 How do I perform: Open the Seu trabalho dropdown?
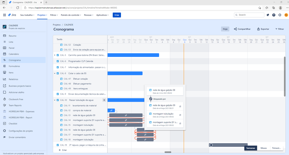(27, 15)
